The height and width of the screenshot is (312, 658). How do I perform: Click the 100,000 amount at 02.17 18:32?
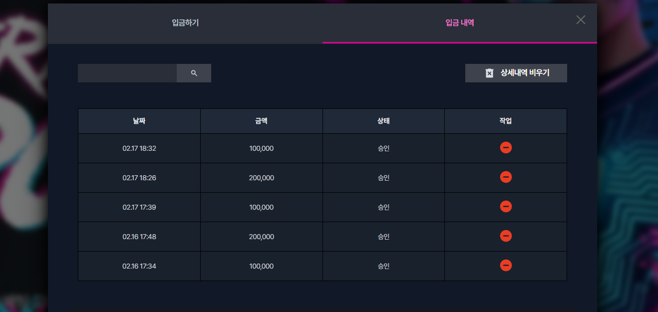262,148
